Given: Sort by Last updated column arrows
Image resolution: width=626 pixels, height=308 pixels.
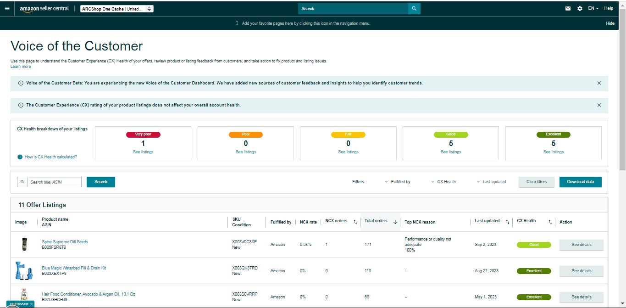Looking at the screenshot, I should (x=507, y=222).
